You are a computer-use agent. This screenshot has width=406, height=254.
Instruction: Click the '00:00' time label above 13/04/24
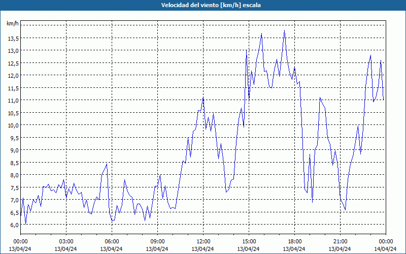point(20,242)
